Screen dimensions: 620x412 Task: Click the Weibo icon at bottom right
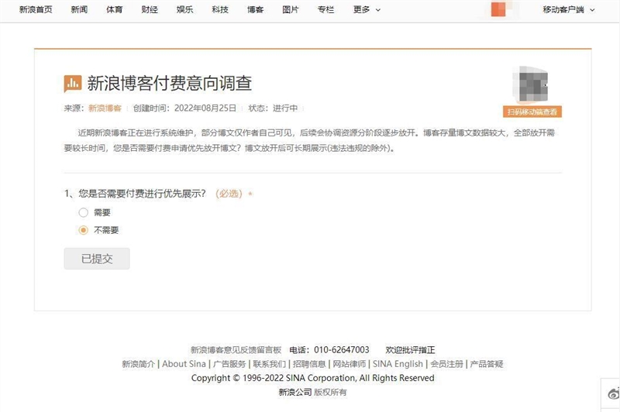point(614,393)
